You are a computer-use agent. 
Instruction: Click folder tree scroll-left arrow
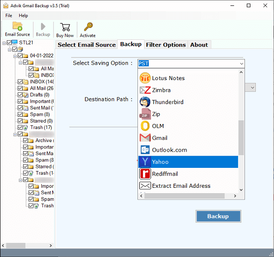pos(3,246)
